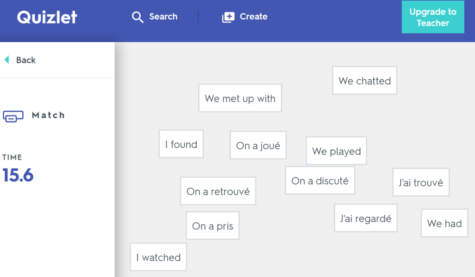Select the 'On a retrouvé' card

(218, 191)
